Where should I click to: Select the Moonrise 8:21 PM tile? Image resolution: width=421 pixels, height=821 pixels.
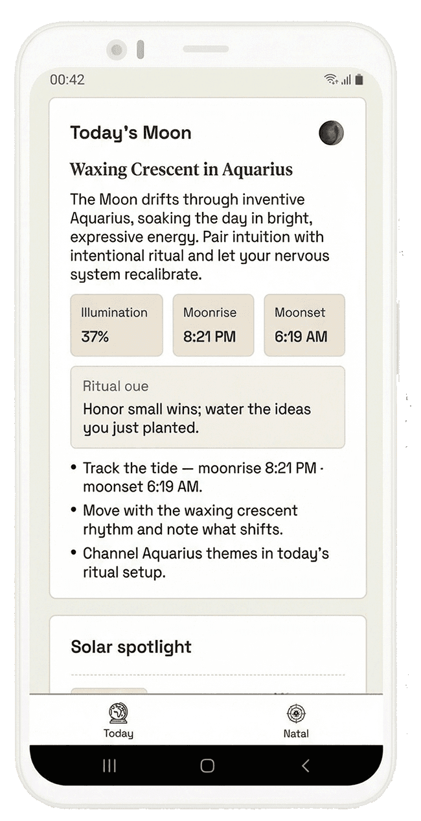coord(213,325)
